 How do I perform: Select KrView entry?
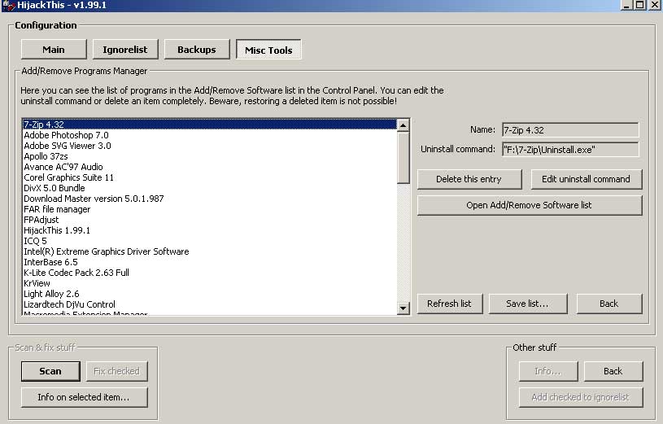[x=210, y=283]
